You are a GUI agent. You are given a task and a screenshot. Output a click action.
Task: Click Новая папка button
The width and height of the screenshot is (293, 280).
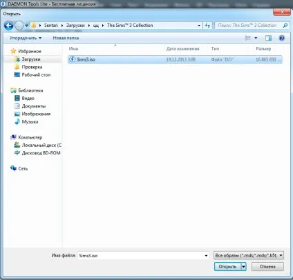tap(66, 38)
